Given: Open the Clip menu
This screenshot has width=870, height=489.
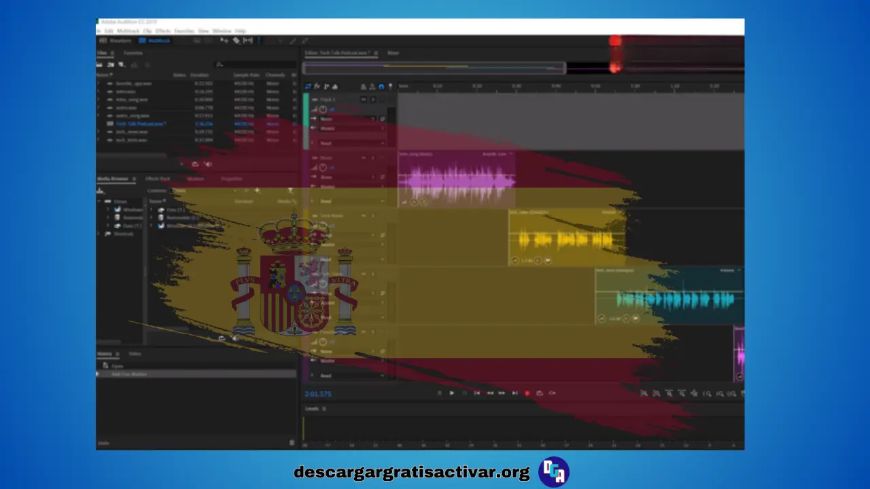Looking at the screenshot, I should point(147,31).
